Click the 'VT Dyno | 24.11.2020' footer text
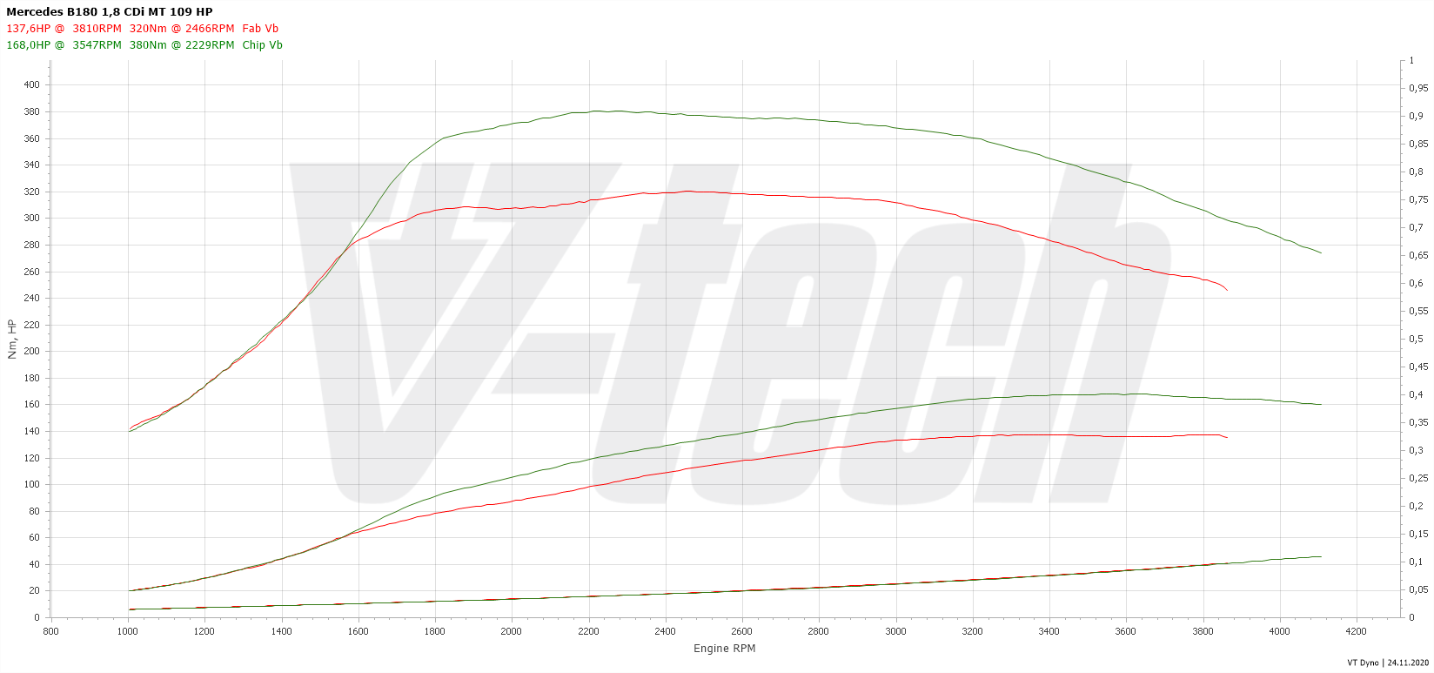This screenshot has width=1434, height=673. pyautogui.click(x=1388, y=663)
